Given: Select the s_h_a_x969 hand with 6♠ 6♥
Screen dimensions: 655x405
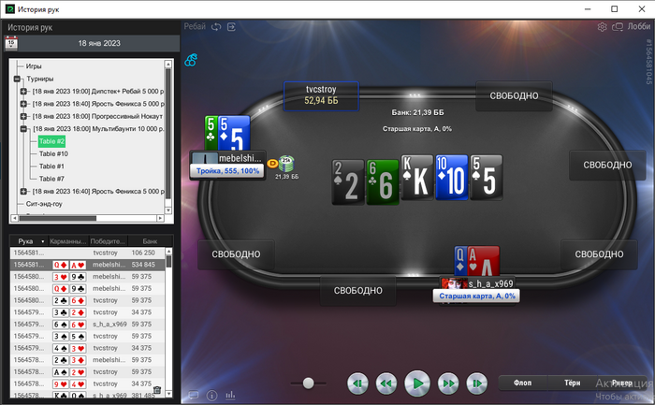Looking at the screenshot, I should 88,324.
